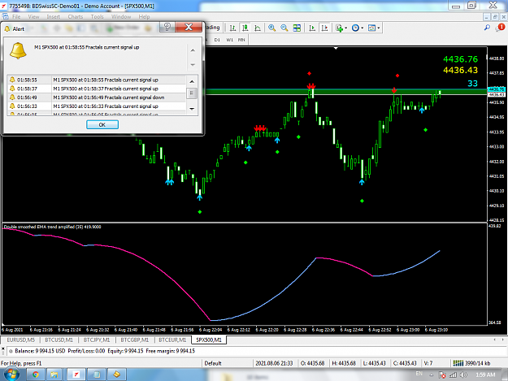Click the MetaTrader taskbar button
The image size is (508, 381).
76,375
